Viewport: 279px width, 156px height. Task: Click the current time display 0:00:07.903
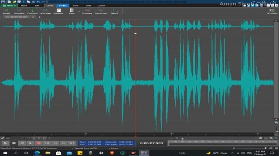(151, 143)
